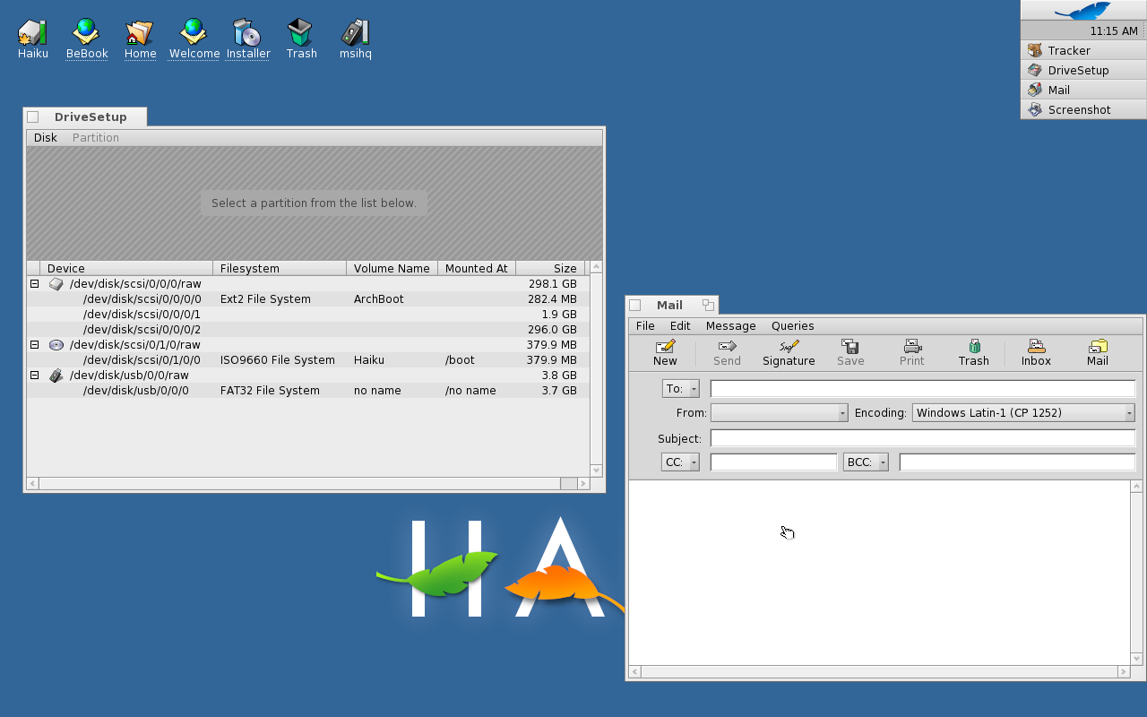Open the Queries menu in Mail

point(792,326)
